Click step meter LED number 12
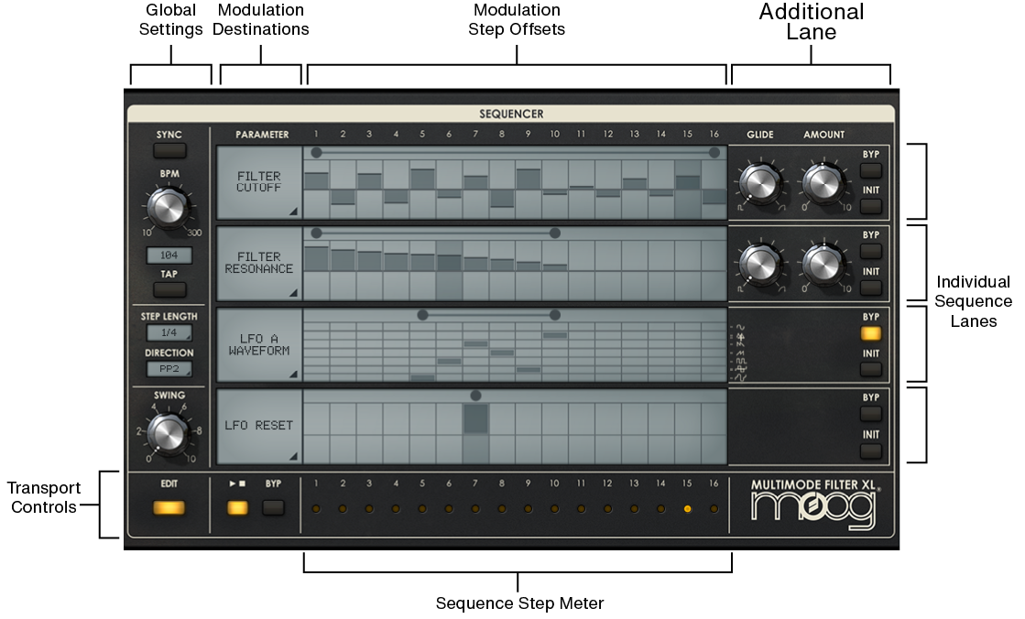 pos(607,508)
